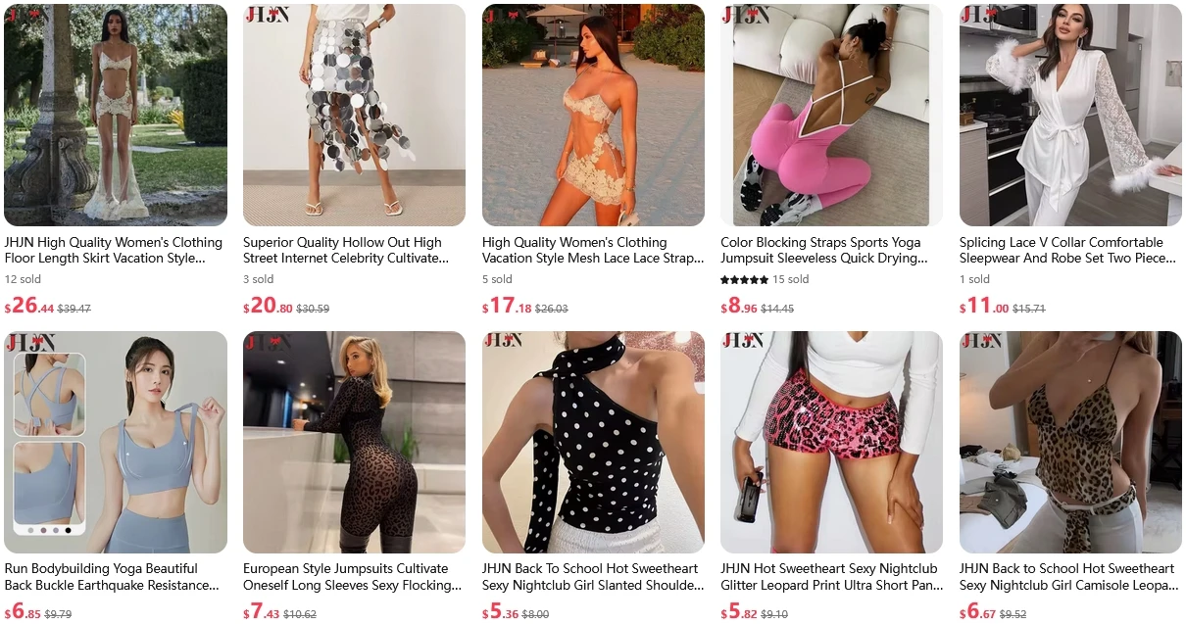Open the Superior Quality Hollow Out High Street title
Screen dimensions: 1186x624
(x=346, y=250)
